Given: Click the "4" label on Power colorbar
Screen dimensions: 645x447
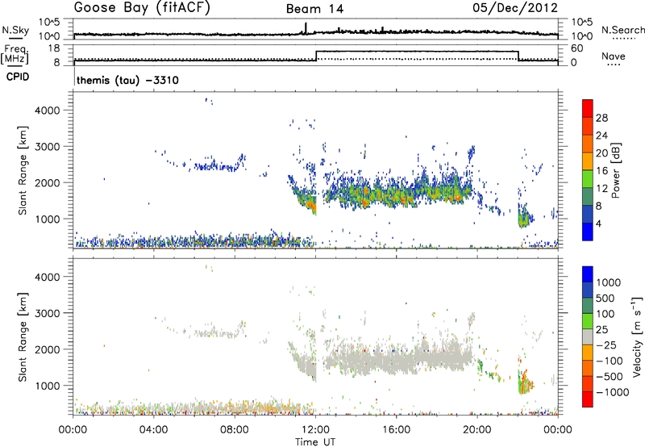Looking at the screenshot, I should click(598, 223).
